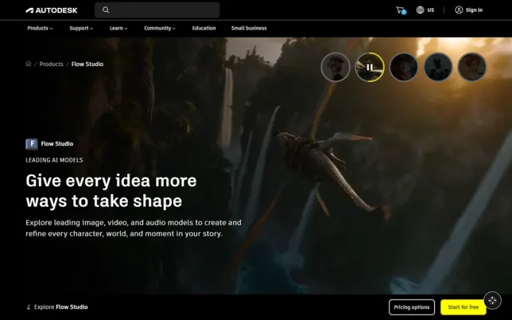Expand the Learn menu
The width and height of the screenshot is (512, 320).
pos(118,28)
